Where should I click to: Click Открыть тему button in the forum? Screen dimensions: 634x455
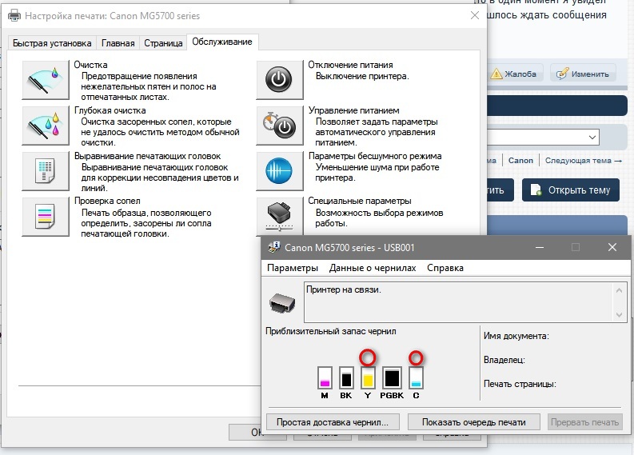pos(571,190)
